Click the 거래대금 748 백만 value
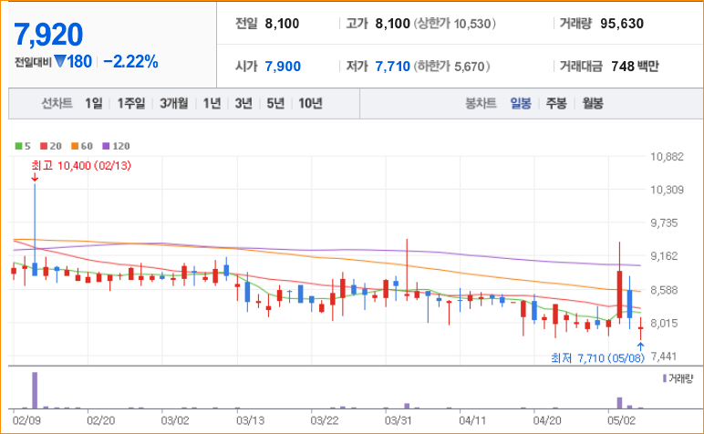This screenshot has height=434, width=704. tap(635, 67)
